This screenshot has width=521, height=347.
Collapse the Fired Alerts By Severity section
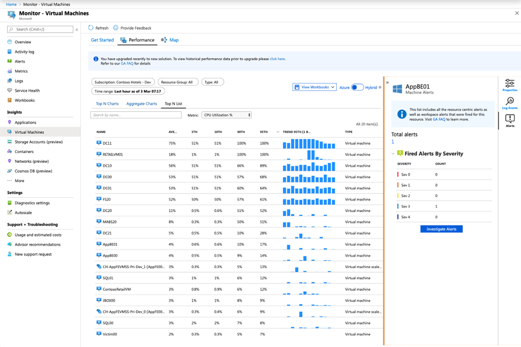pyautogui.click(x=393, y=153)
